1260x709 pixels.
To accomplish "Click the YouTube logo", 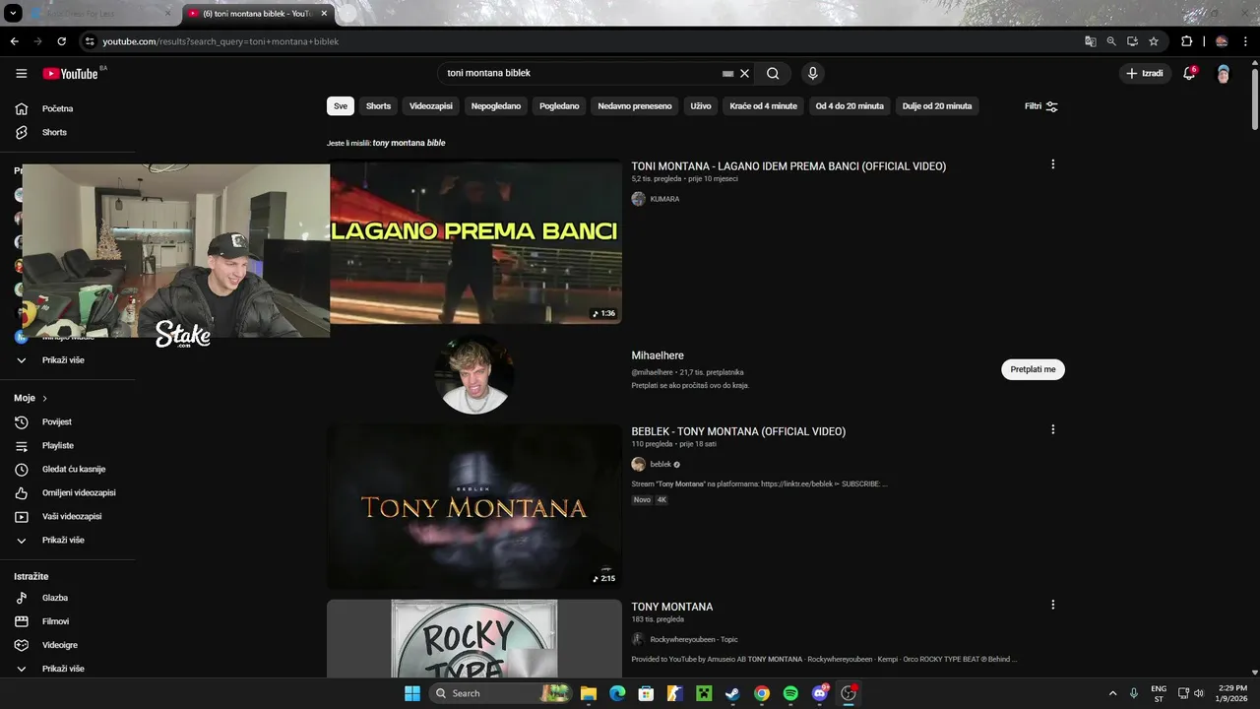I will pos(70,74).
